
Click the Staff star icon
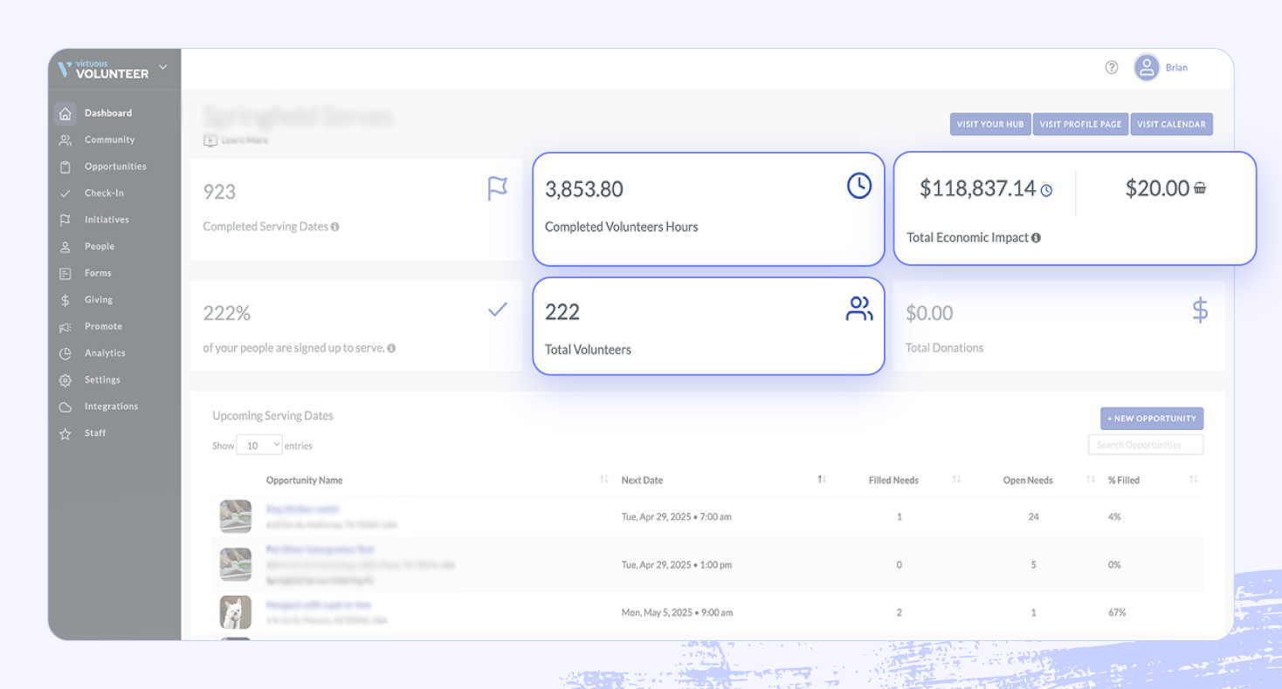tap(65, 433)
